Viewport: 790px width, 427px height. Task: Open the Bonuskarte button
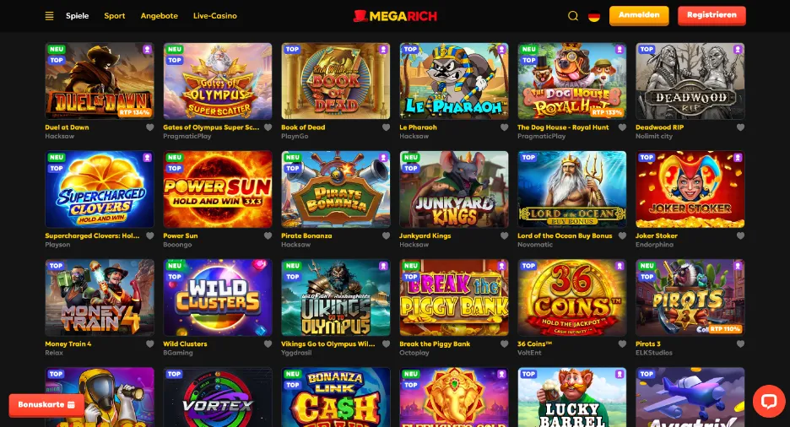click(46, 405)
